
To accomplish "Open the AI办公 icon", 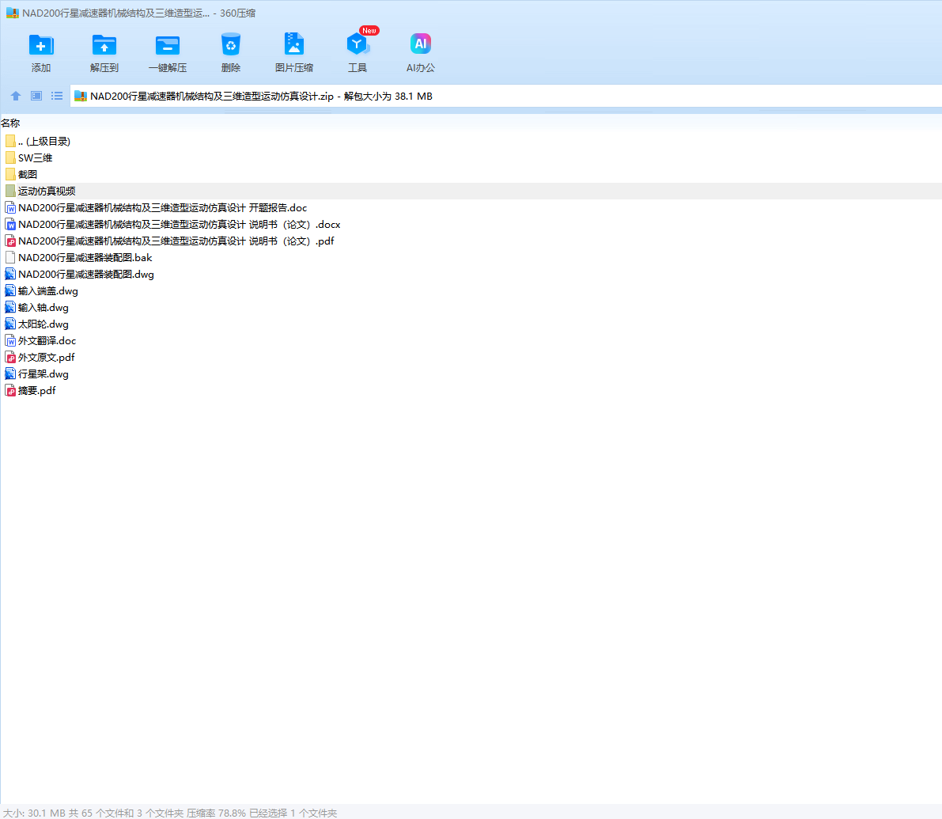I will pos(421,44).
